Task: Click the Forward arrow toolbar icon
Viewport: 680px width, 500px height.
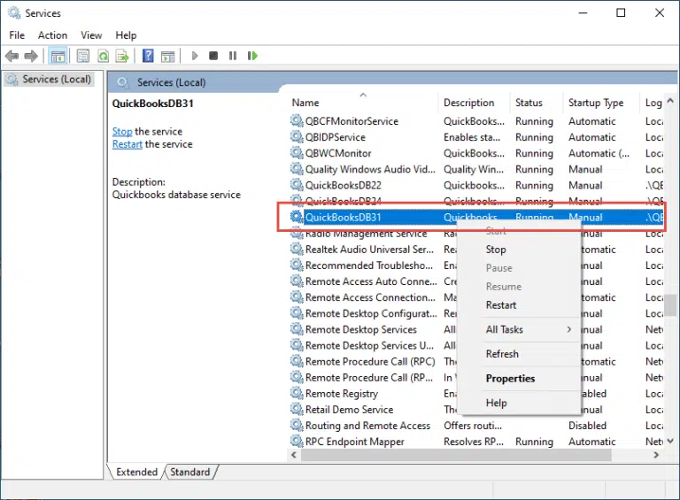Action: pos(31,56)
